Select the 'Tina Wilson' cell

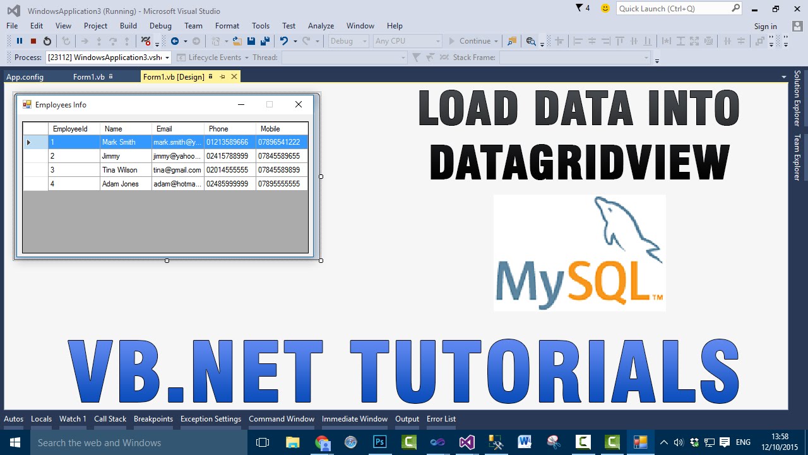pos(126,170)
